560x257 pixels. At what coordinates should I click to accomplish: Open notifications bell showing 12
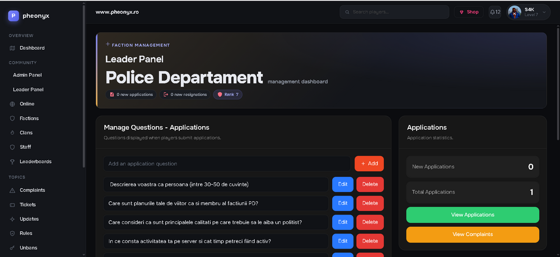click(x=495, y=12)
